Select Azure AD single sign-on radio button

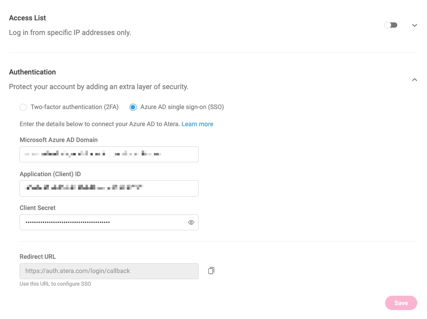point(133,107)
